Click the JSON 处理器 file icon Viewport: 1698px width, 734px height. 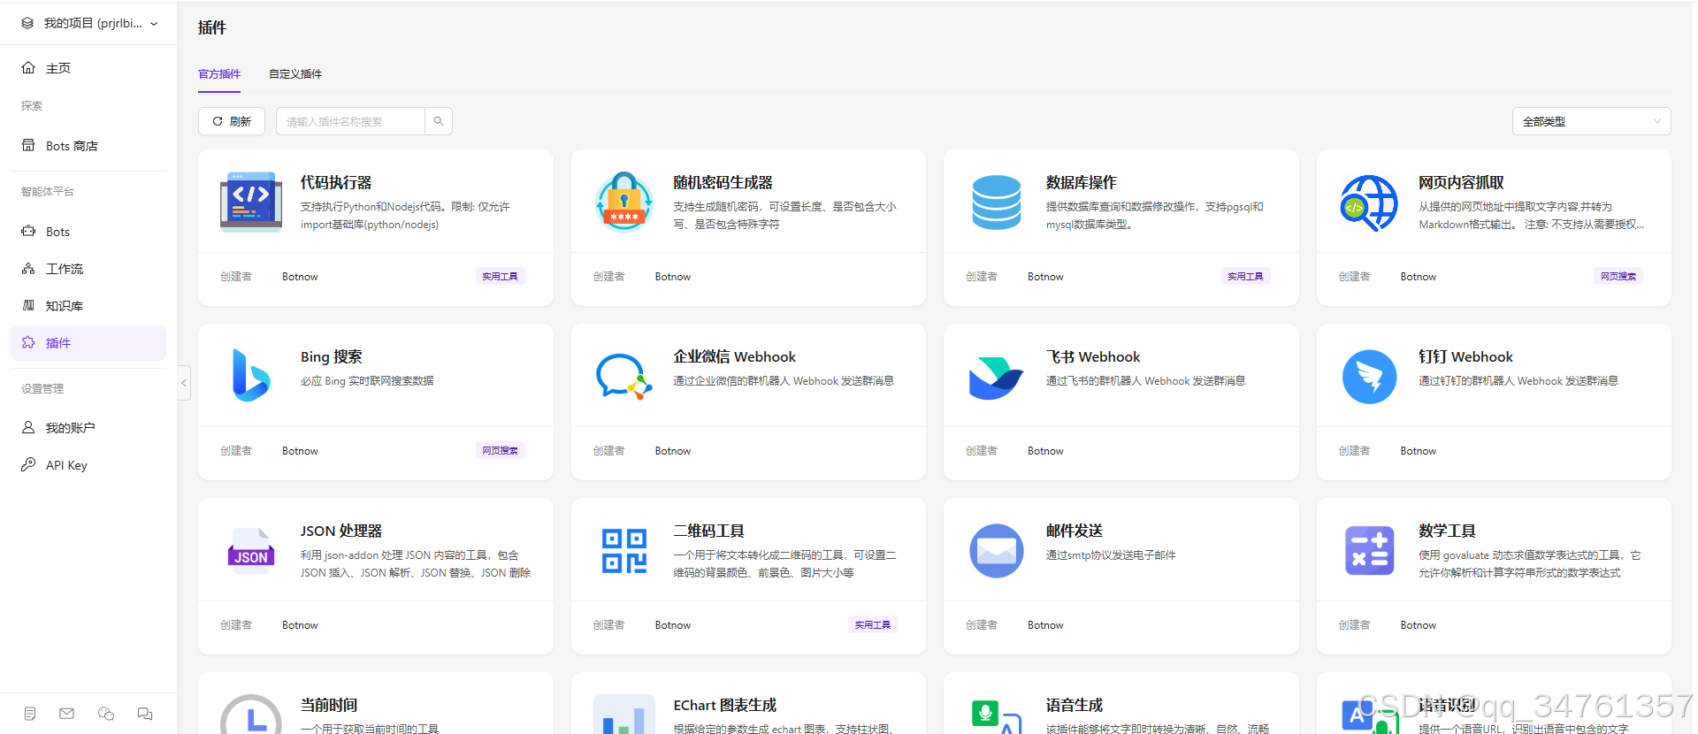pos(251,550)
